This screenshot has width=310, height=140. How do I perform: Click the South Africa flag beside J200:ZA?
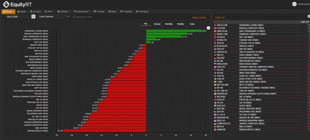tap(215, 43)
